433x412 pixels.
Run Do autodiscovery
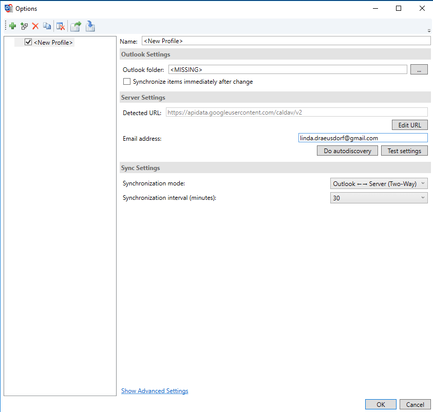(x=347, y=151)
